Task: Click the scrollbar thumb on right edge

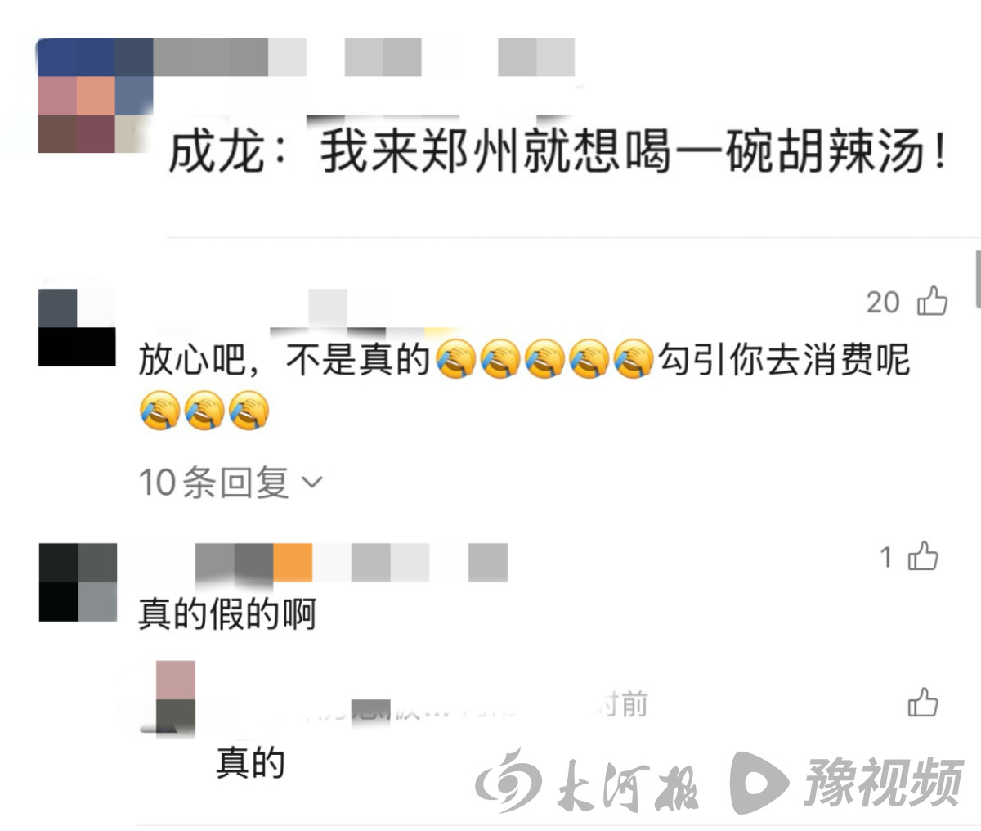Action: (978, 280)
